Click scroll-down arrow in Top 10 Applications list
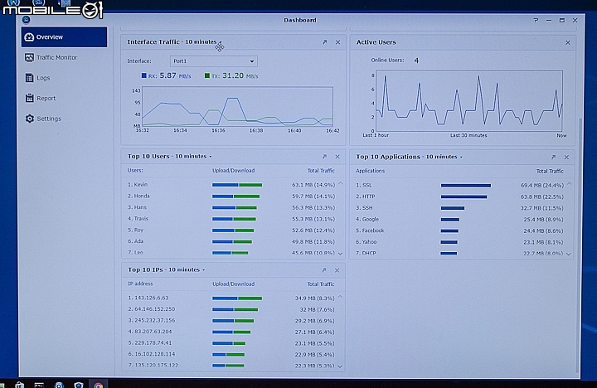 (x=569, y=254)
